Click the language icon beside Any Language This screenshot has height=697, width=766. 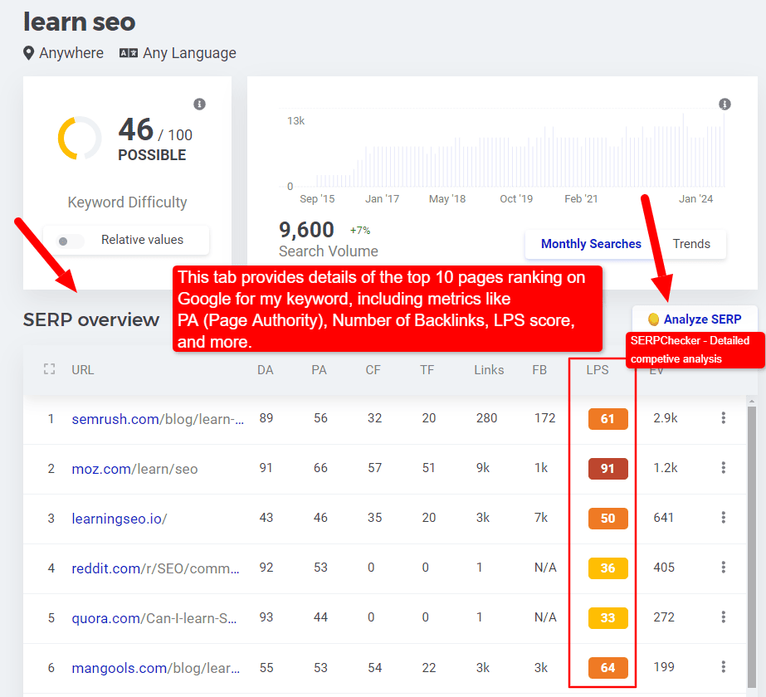[x=129, y=53]
